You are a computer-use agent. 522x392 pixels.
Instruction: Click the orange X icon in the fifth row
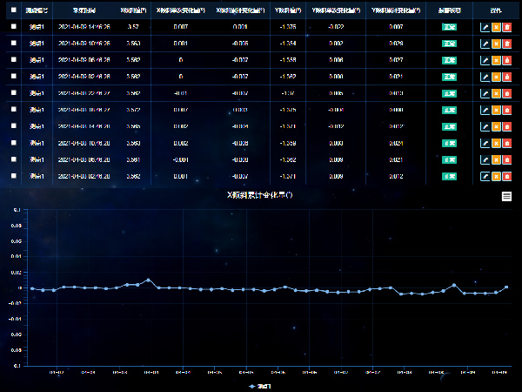496,93
